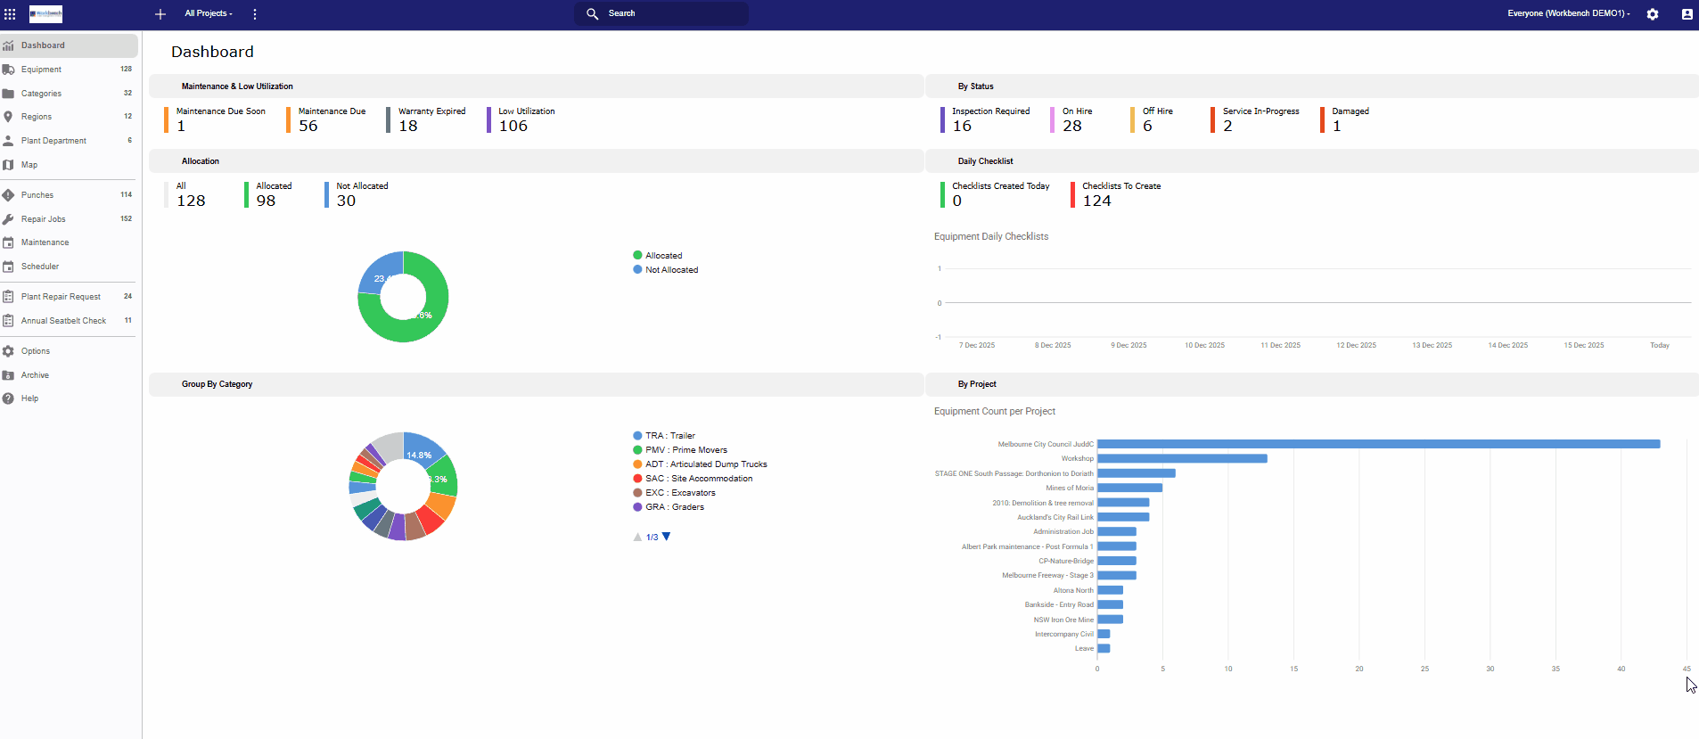Screen dimensions: 1699x739
Task: Open the app launcher grid icon
Action: click(x=10, y=14)
